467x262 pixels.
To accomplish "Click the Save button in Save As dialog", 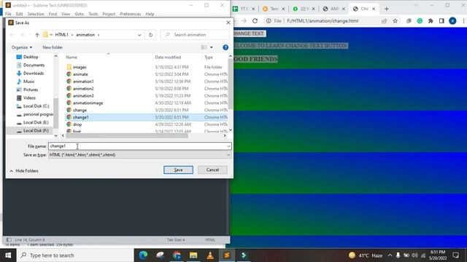I will [178, 170].
